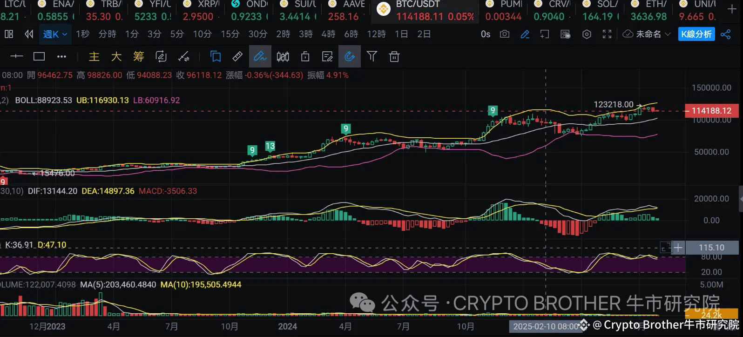Select the 1分 timeframe
This screenshot has height=337, width=743.
click(132, 34)
